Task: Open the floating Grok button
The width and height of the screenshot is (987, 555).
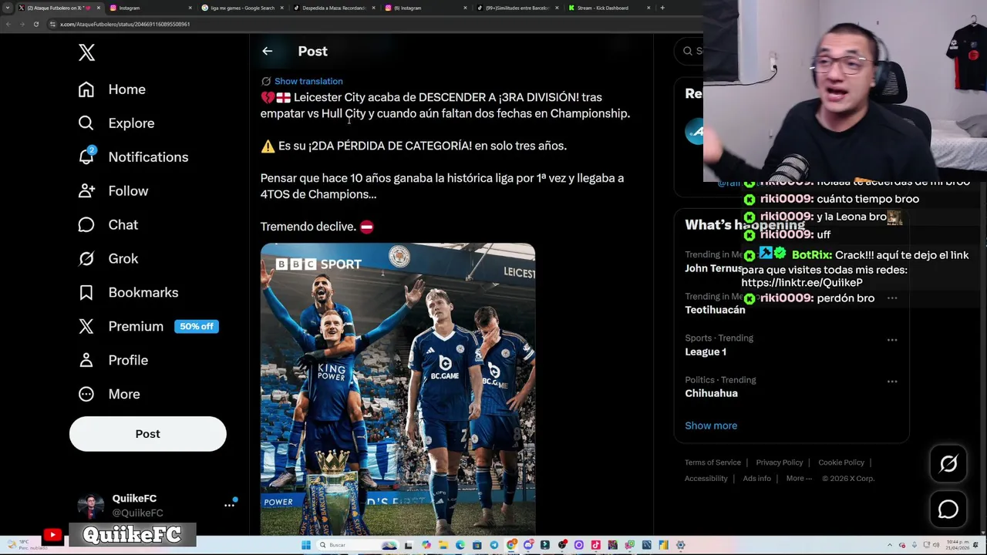Action: click(948, 463)
